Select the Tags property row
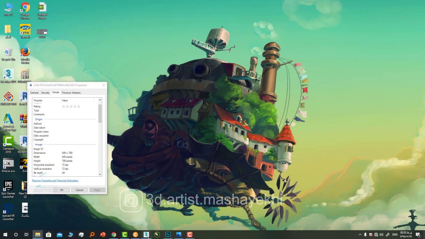425x239 pixels. pos(65,111)
